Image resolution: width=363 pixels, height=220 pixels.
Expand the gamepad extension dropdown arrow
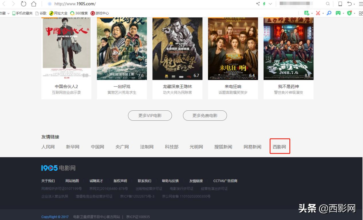click(344, 13)
